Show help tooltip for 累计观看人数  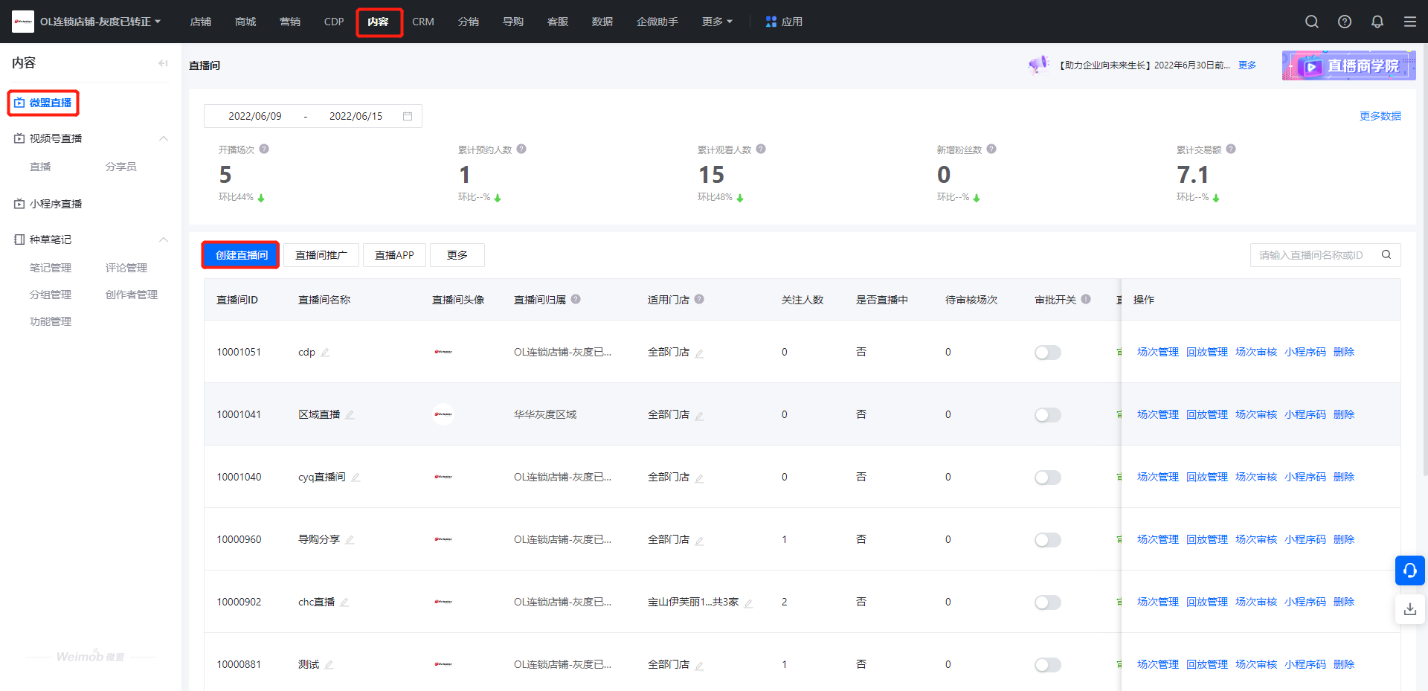[x=761, y=149]
